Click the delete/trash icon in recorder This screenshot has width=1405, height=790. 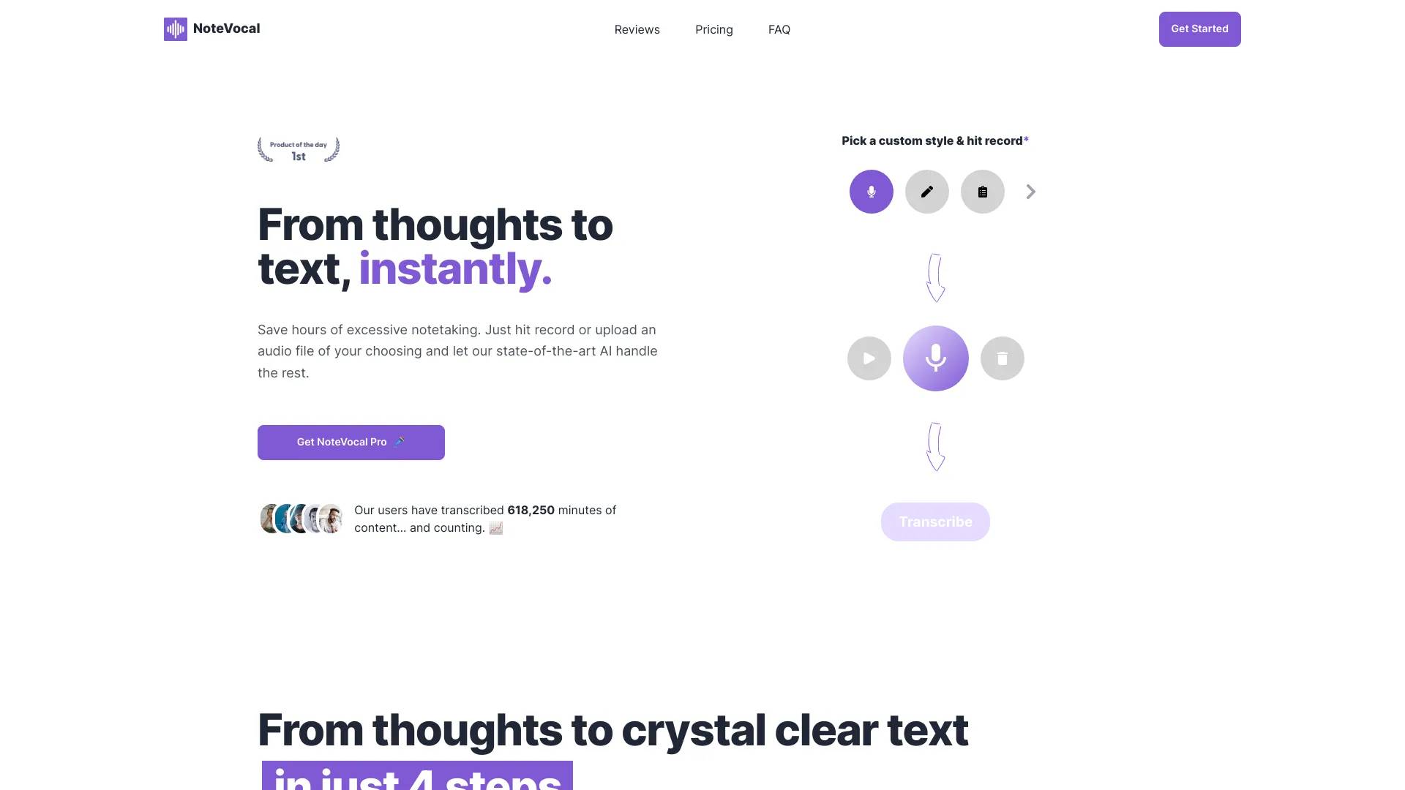pyautogui.click(x=1002, y=358)
